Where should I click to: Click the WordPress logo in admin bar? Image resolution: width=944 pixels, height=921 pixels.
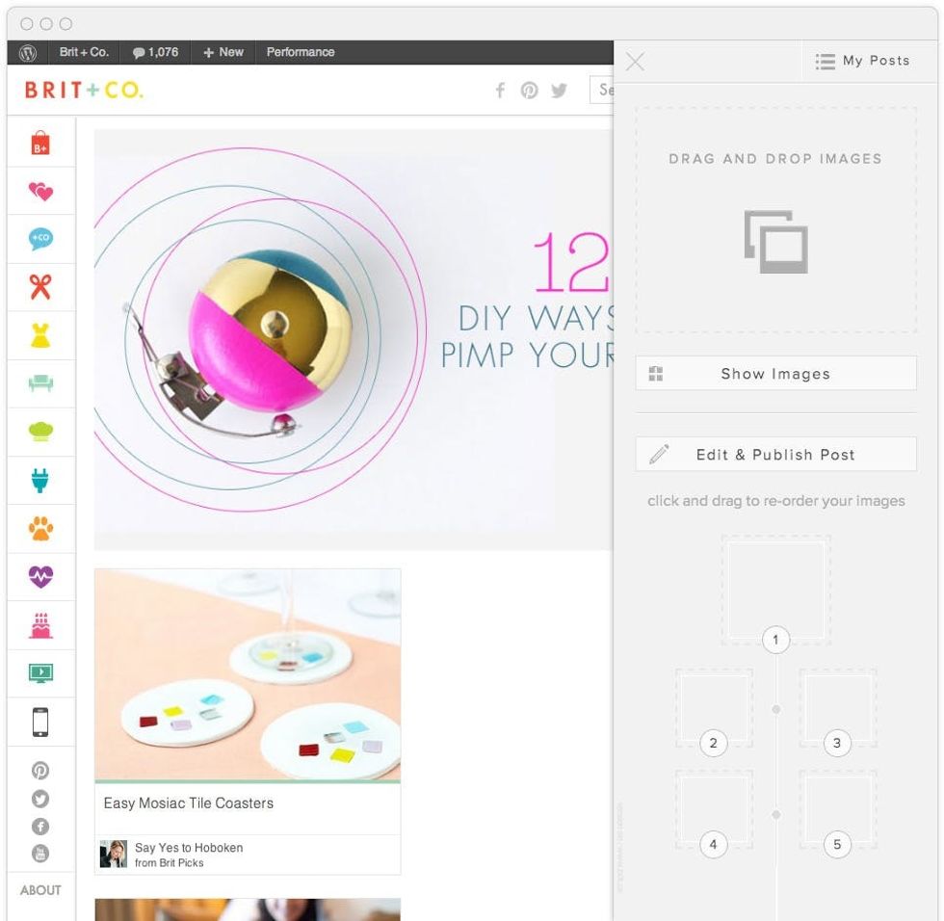[28, 52]
